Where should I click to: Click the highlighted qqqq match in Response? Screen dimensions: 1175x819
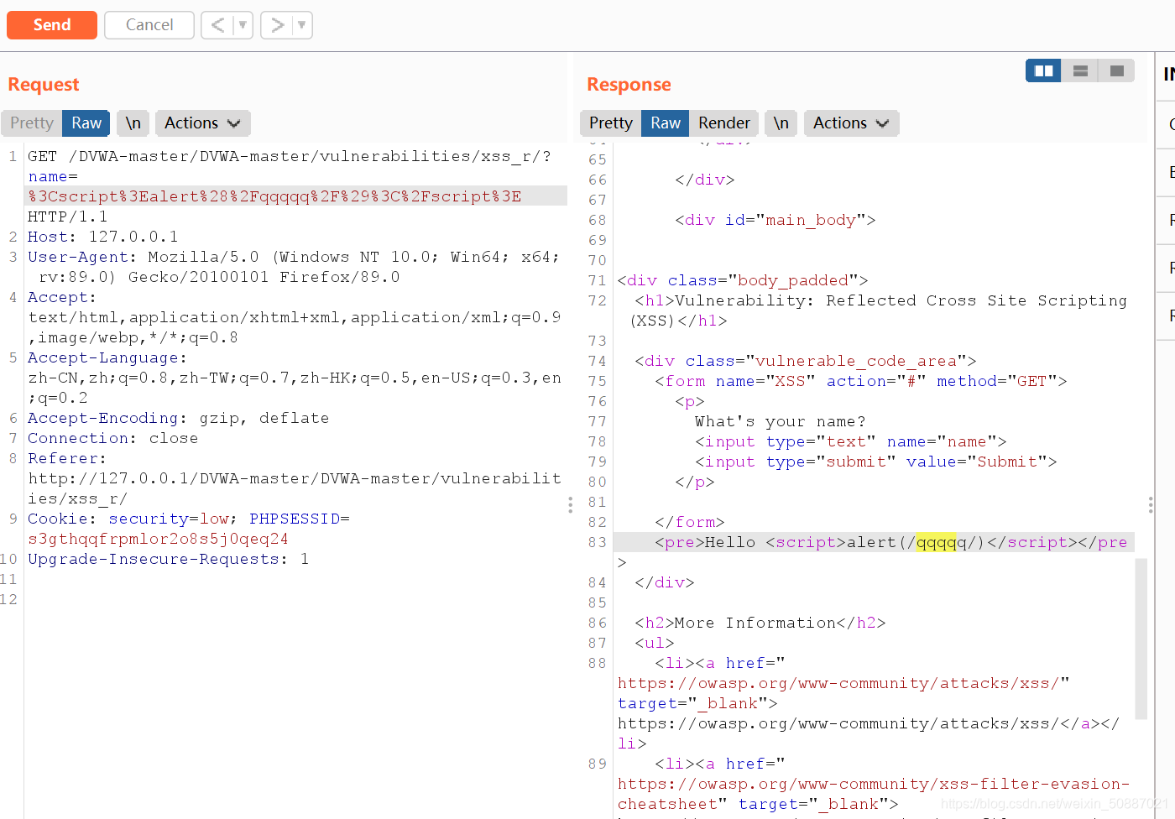coord(936,542)
